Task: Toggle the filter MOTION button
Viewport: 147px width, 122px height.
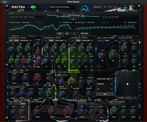Action: 65,75
